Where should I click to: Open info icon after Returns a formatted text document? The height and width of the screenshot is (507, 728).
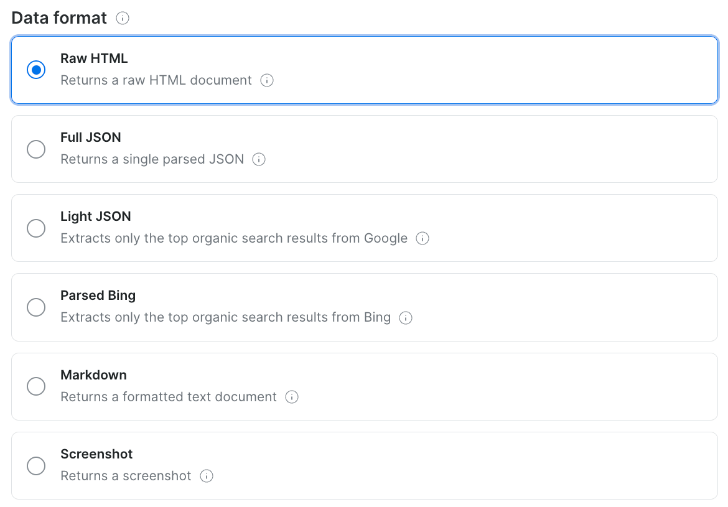click(x=292, y=397)
